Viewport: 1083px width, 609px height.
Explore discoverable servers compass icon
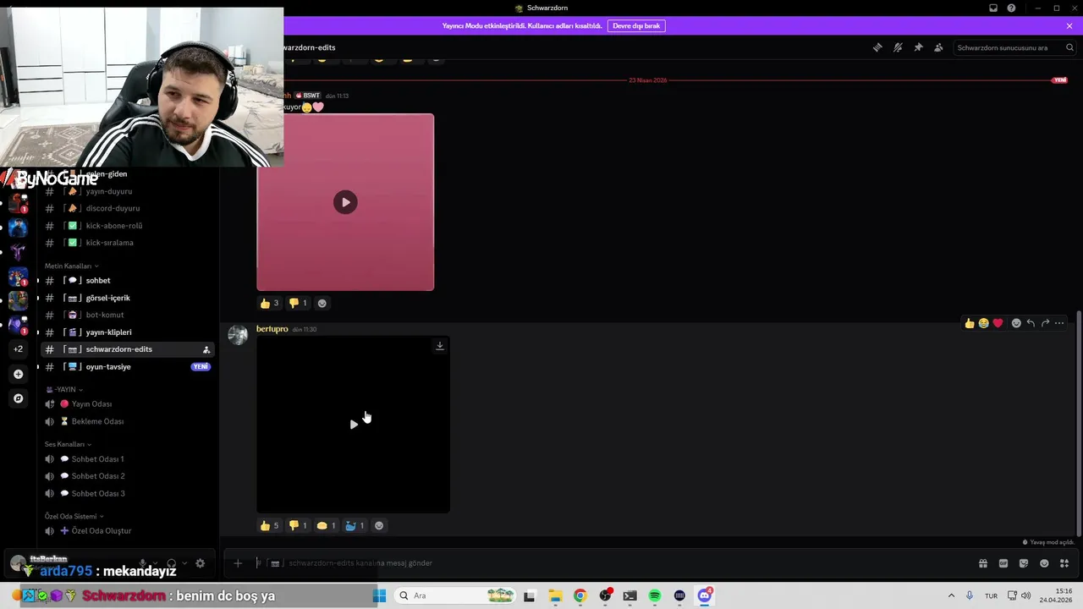18,398
